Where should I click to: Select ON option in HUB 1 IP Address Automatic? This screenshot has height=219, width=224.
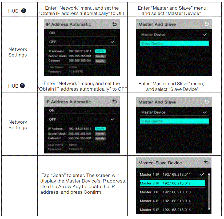[82, 33]
